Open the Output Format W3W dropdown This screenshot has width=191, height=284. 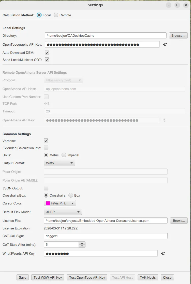tap(59, 163)
